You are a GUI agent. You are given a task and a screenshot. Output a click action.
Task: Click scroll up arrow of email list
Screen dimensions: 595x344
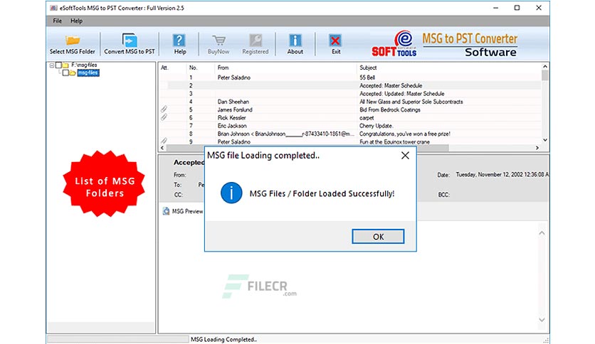coord(545,66)
